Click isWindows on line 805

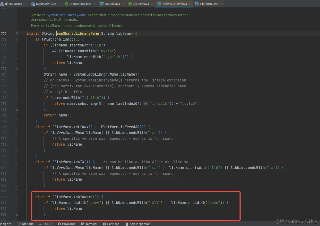click(x=83, y=197)
